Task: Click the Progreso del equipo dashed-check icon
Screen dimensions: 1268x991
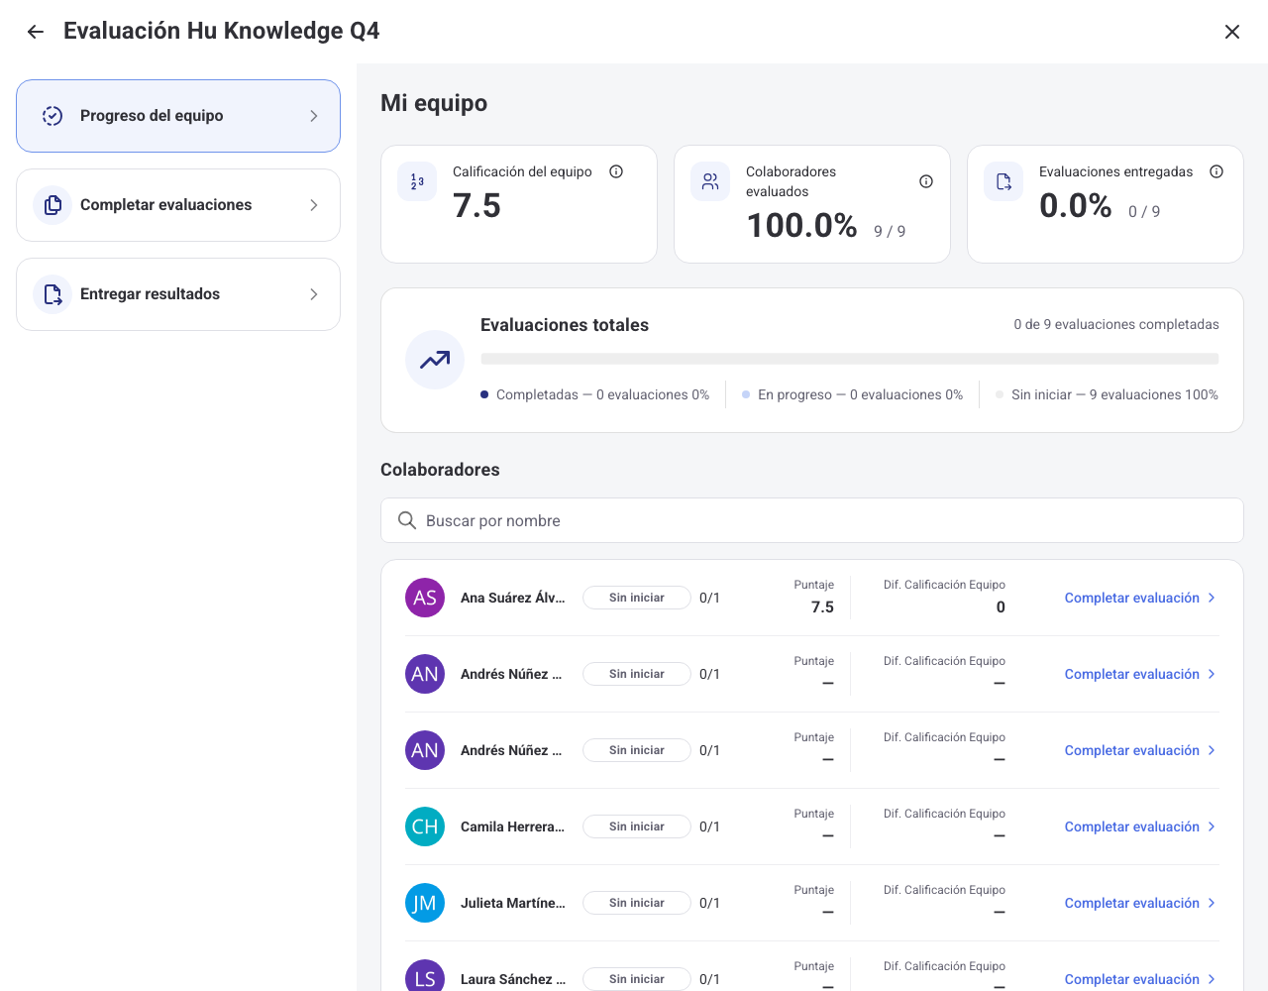Action: pos(53,116)
